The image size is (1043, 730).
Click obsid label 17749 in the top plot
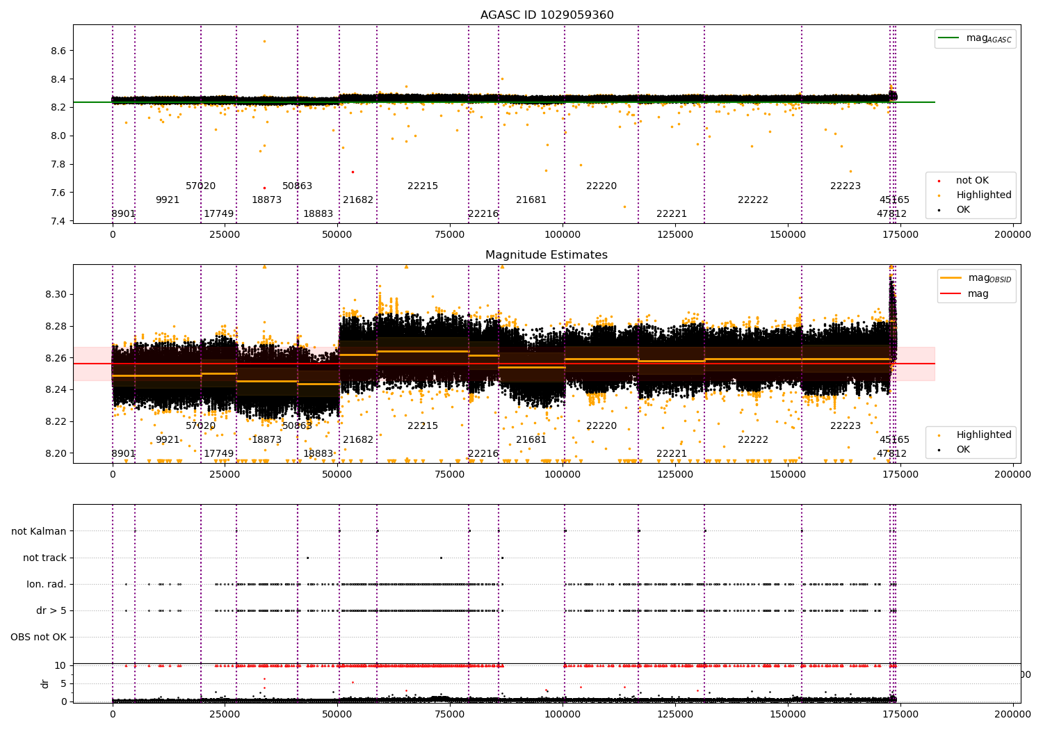(x=218, y=213)
